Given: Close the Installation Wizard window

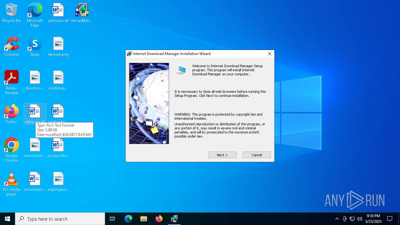Looking at the screenshot, I should pyautogui.click(x=269, y=54).
